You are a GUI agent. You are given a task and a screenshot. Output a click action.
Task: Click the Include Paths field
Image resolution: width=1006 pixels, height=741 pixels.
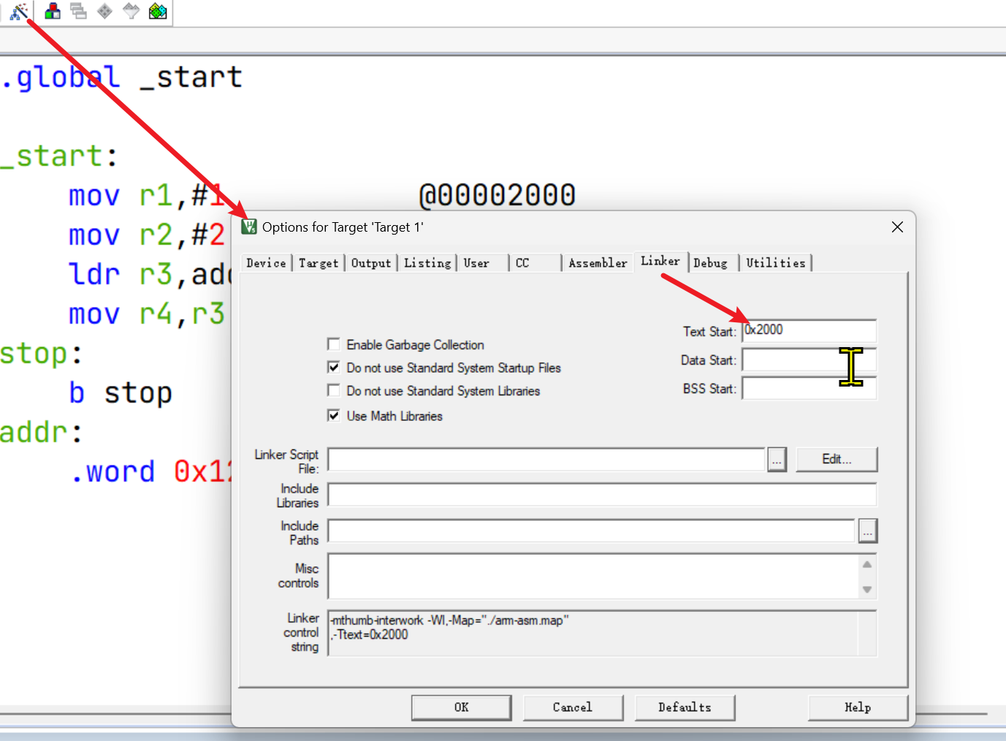[591, 531]
